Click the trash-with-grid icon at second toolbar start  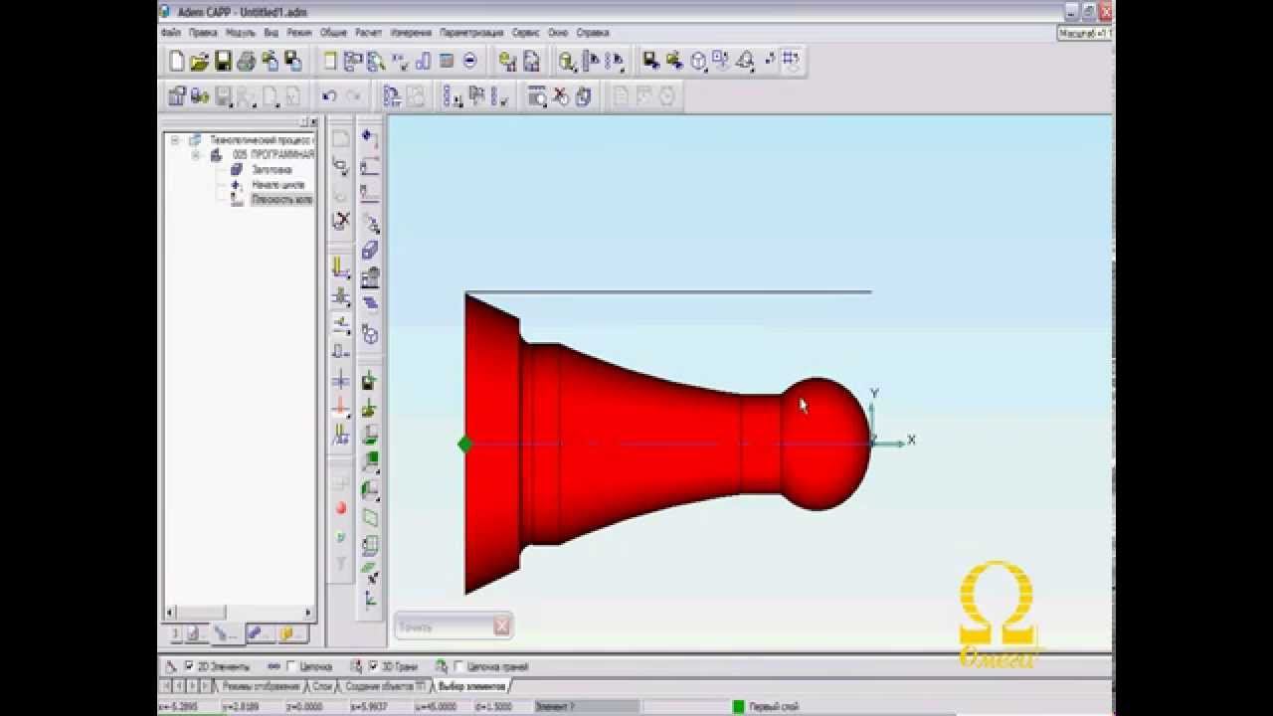pyautogui.click(x=177, y=96)
